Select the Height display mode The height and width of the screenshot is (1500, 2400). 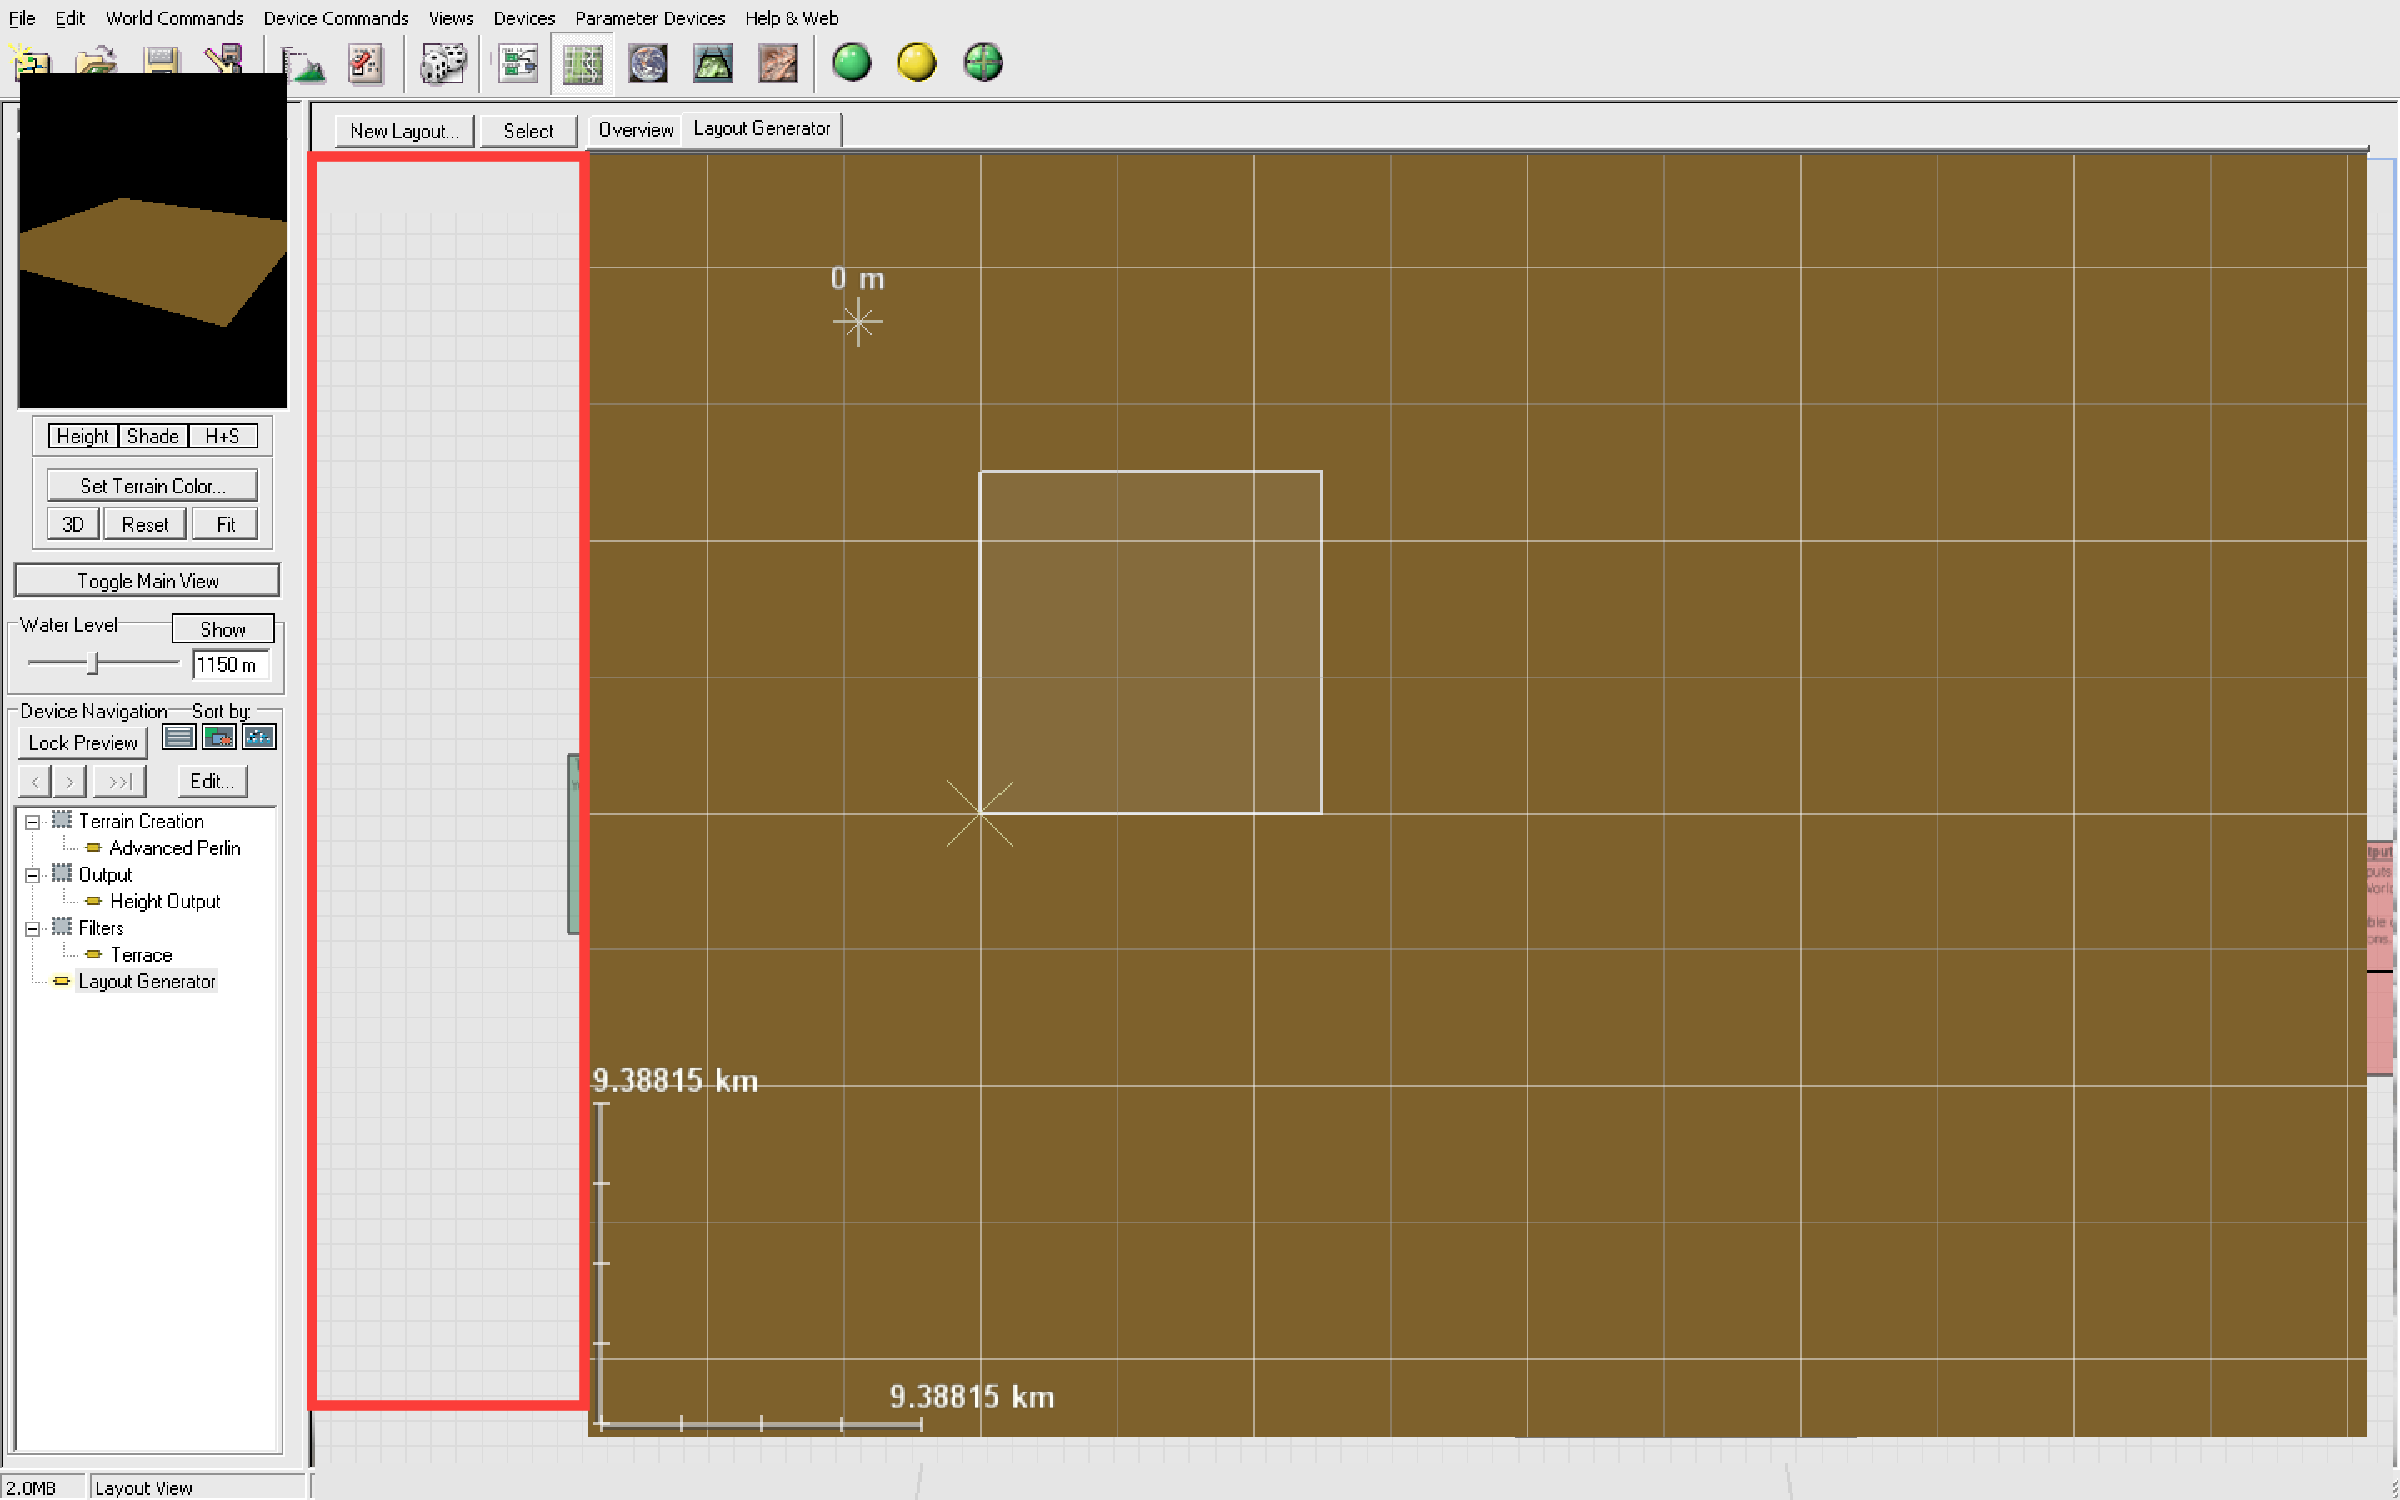82,437
